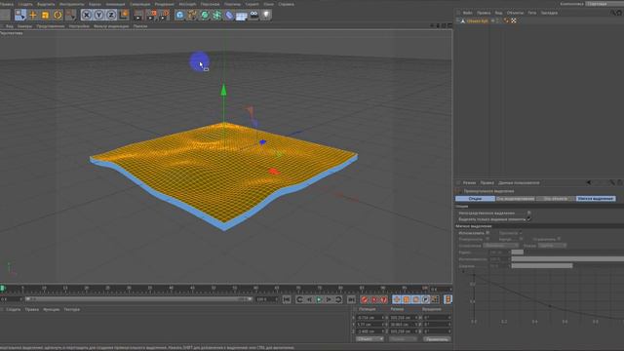Go to end of timeline
Viewport: 624px width, 351px height.
351,299
